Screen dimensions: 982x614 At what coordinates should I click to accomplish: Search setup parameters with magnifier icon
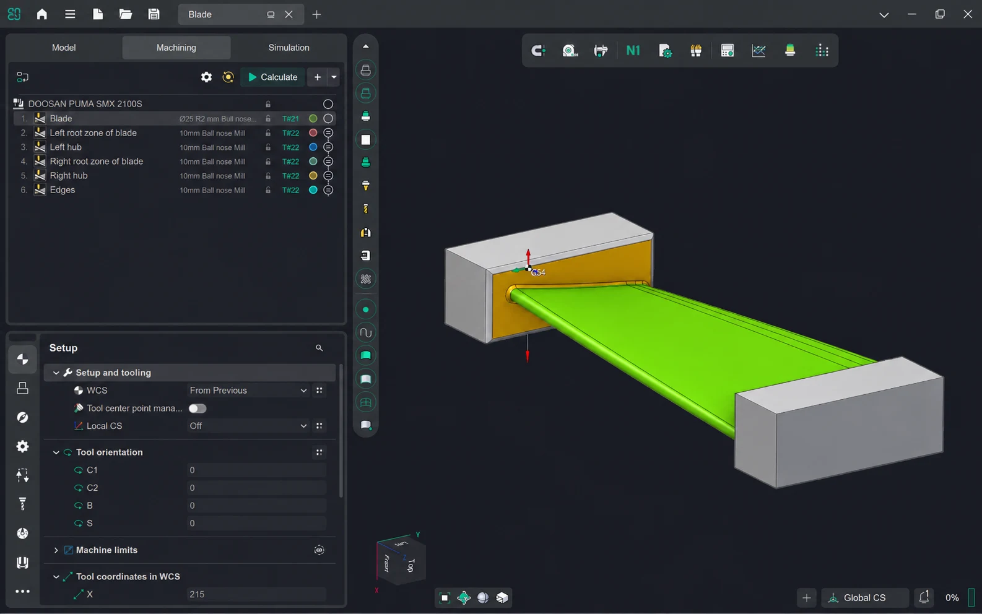319,348
